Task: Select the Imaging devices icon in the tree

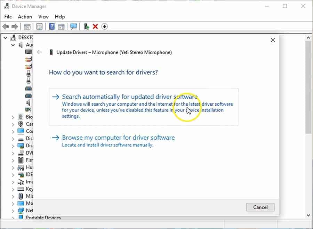Action: pyautogui.click(x=21, y=182)
